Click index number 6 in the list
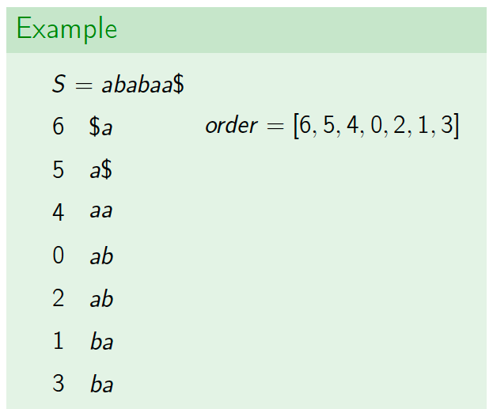 (59, 127)
